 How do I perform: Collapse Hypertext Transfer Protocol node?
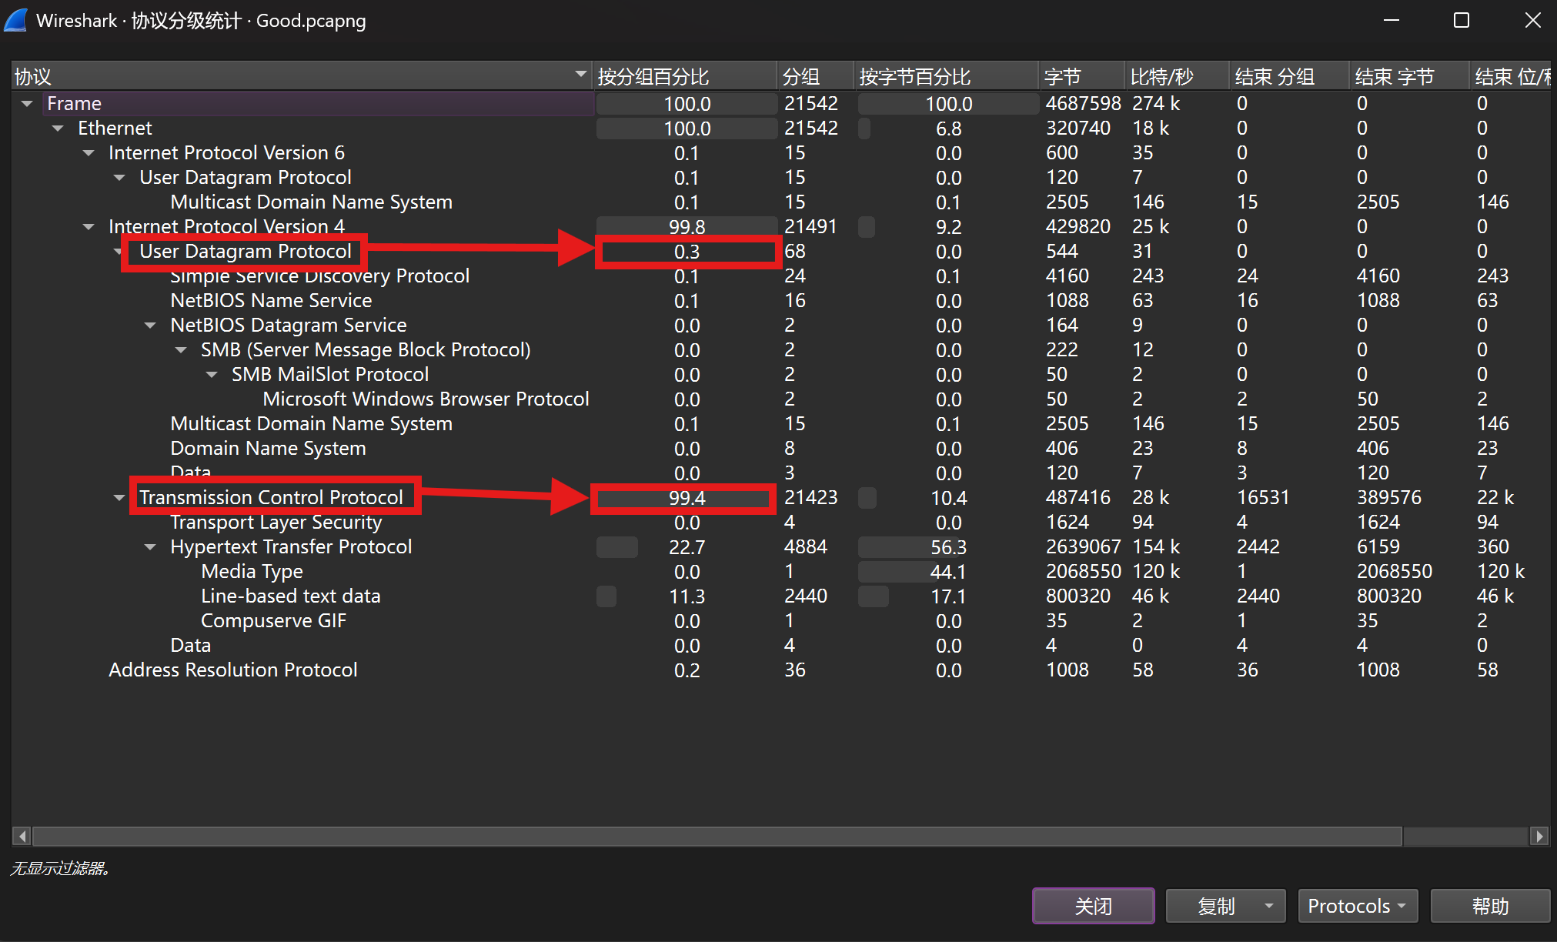pos(151,546)
